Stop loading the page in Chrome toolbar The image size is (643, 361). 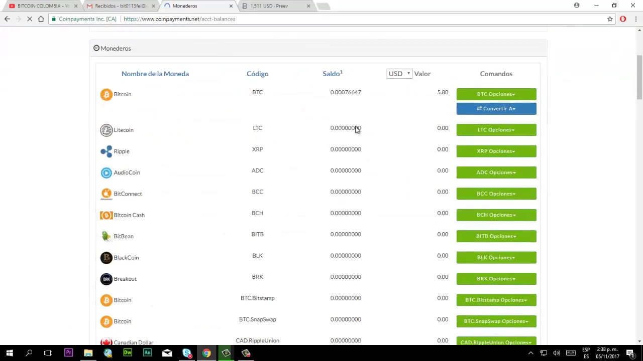pyautogui.click(x=29, y=19)
